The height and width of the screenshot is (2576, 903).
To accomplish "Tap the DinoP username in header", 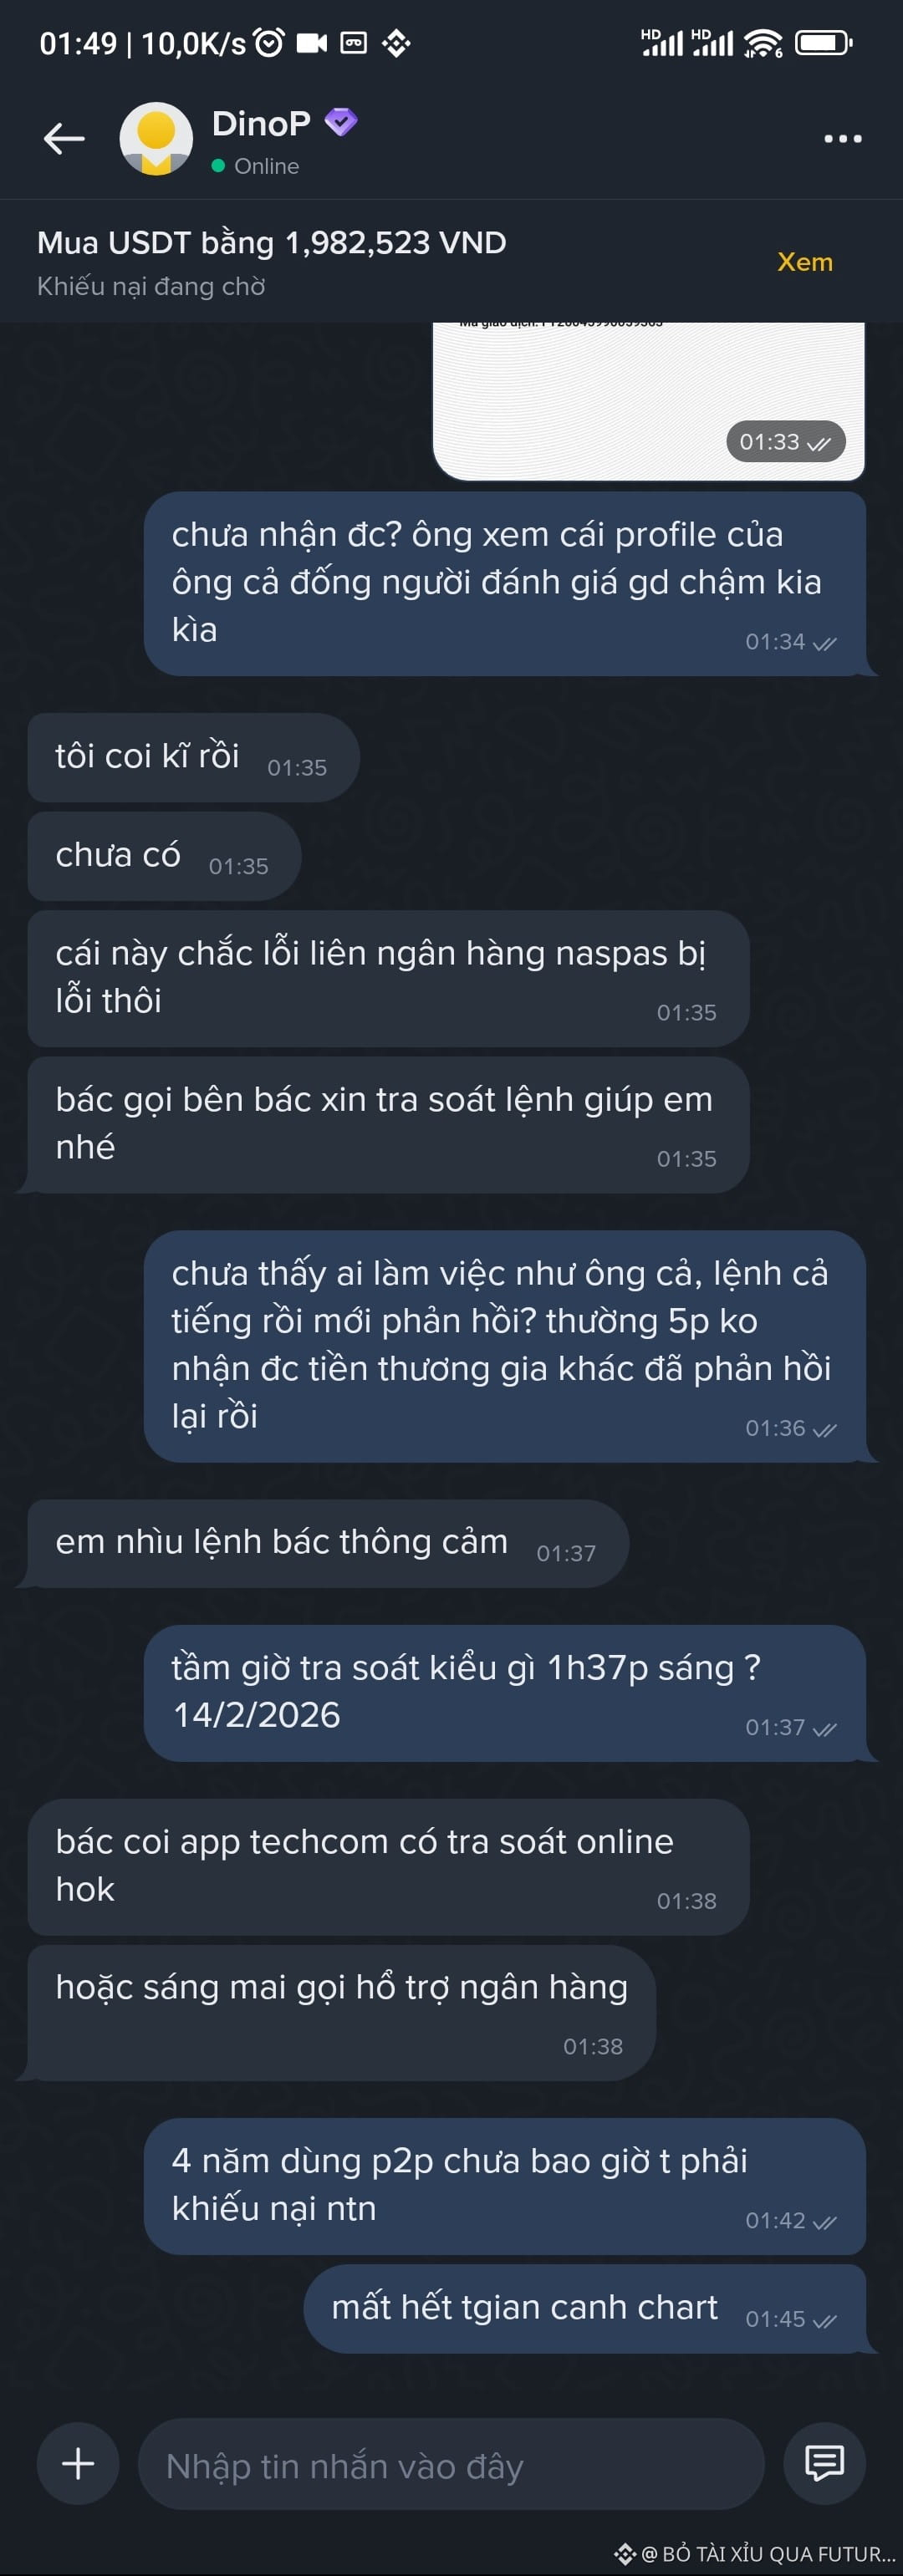I will (262, 123).
